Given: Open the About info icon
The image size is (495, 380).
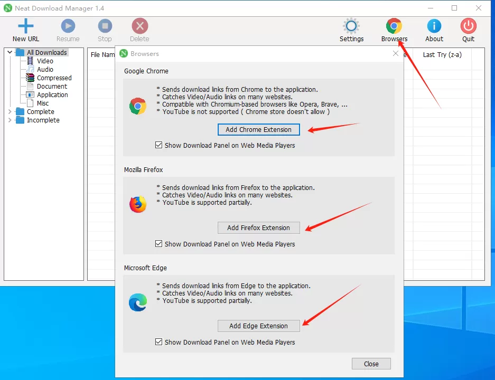Looking at the screenshot, I should coord(434,26).
